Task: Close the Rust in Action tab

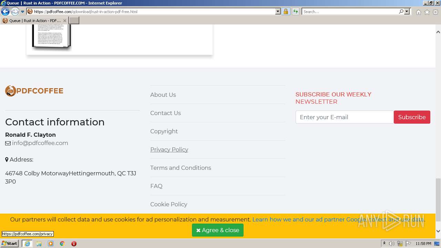Action: [x=65, y=21]
